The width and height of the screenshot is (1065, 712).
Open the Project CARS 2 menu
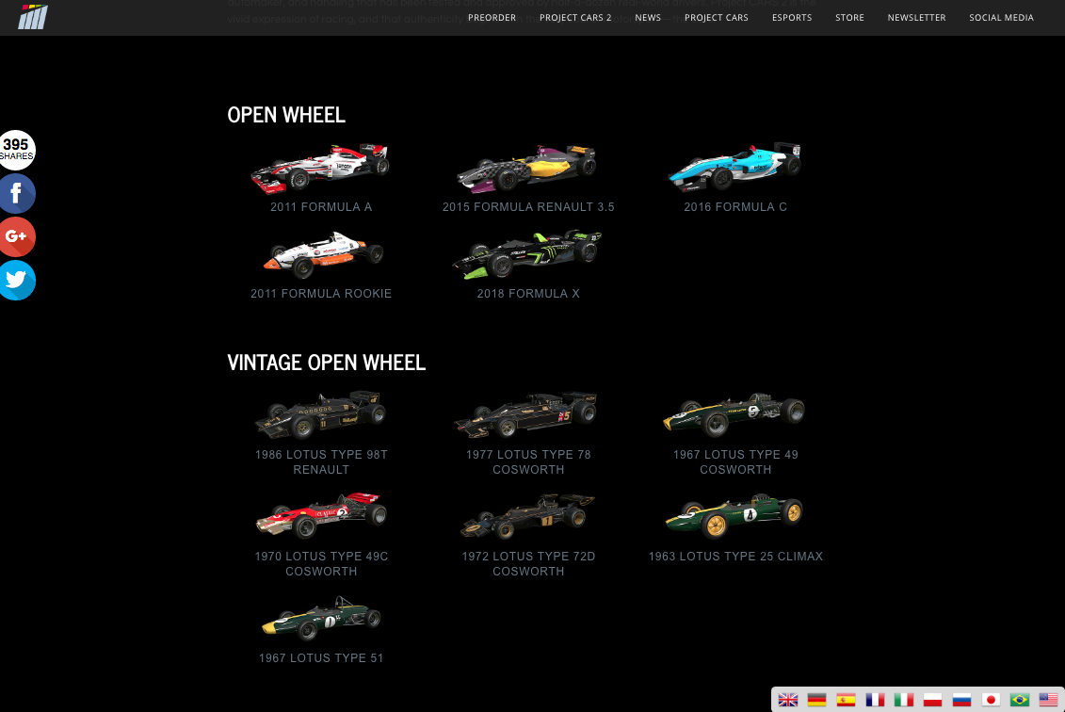[575, 18]
